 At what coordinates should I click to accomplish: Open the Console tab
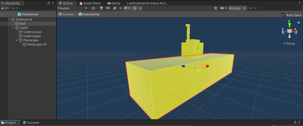[31, 123]
